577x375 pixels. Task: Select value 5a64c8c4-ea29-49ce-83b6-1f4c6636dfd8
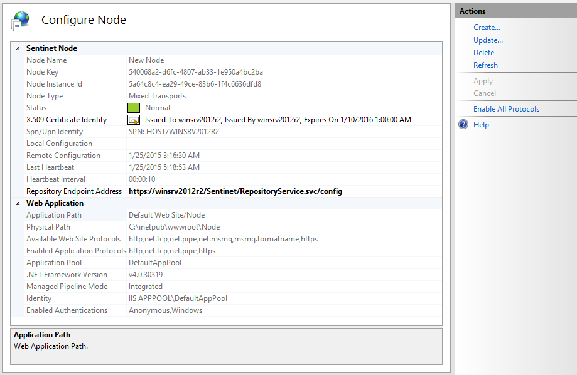point(195,84)
